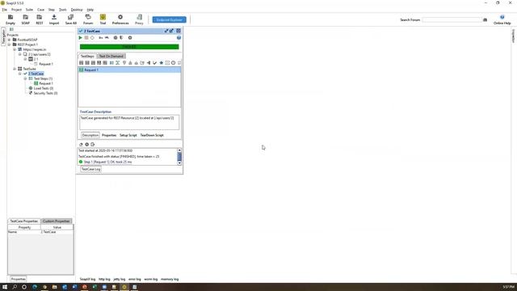Click the Navigator side tab

pos(3,36)
